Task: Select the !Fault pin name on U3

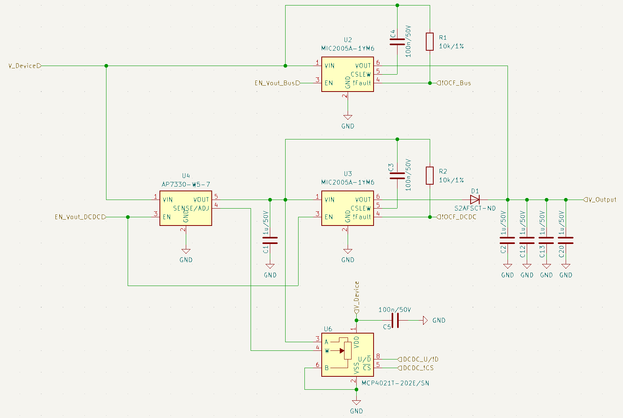Action: [x=362, y=217]
